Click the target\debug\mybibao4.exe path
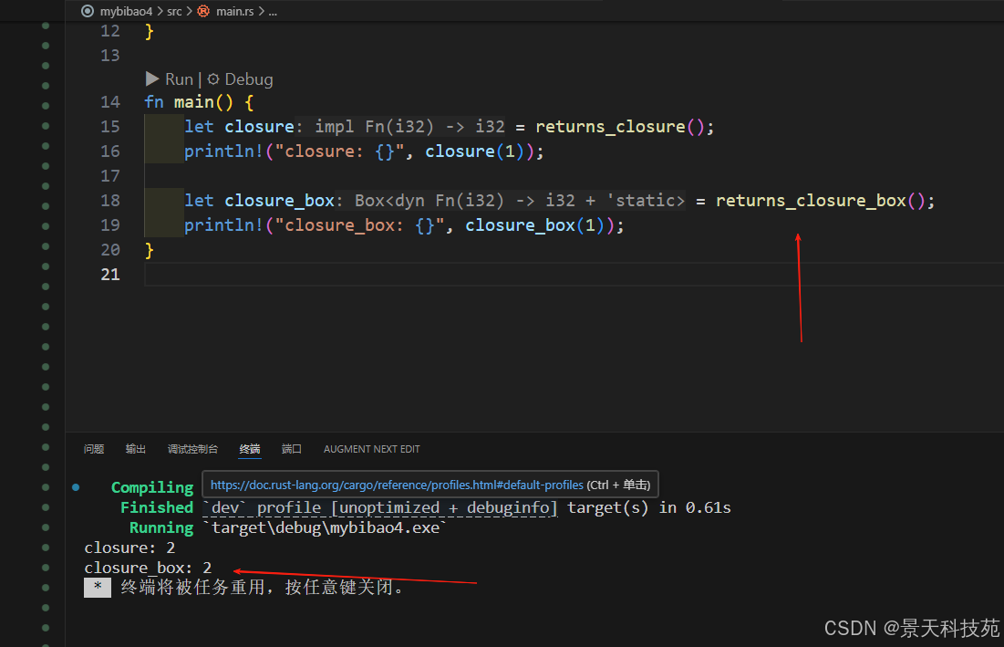Viewport: 1004px width, 647px height. coord(325,527)
